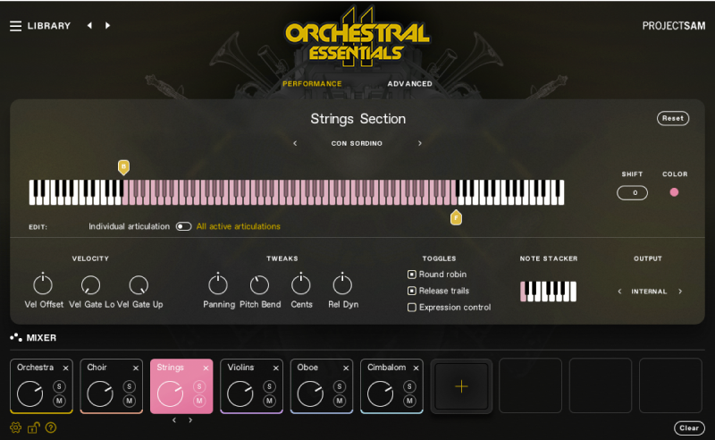
Task: Click the lock icon at bottom left
Action: tap(33, 427)
